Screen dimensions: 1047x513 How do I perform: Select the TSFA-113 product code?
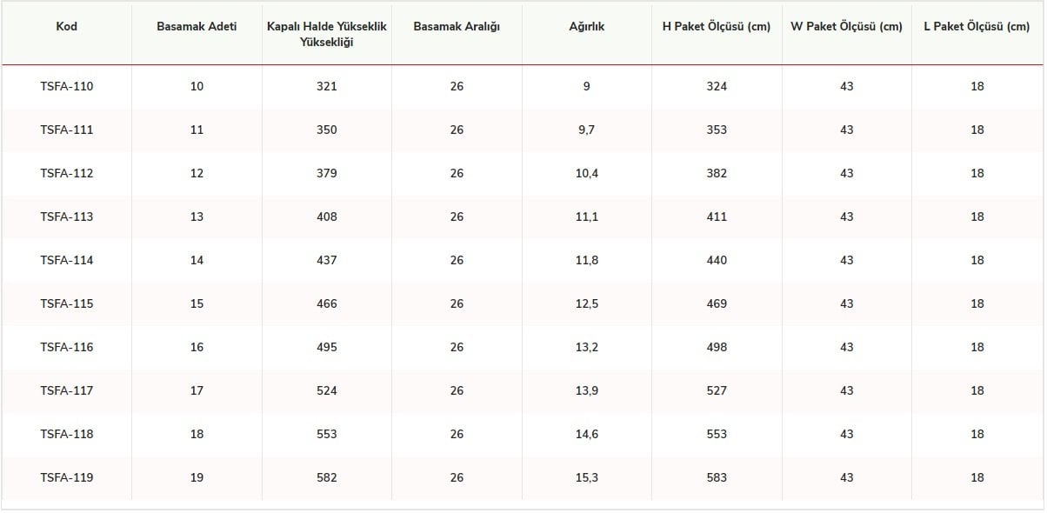click(x=67, y=217)
